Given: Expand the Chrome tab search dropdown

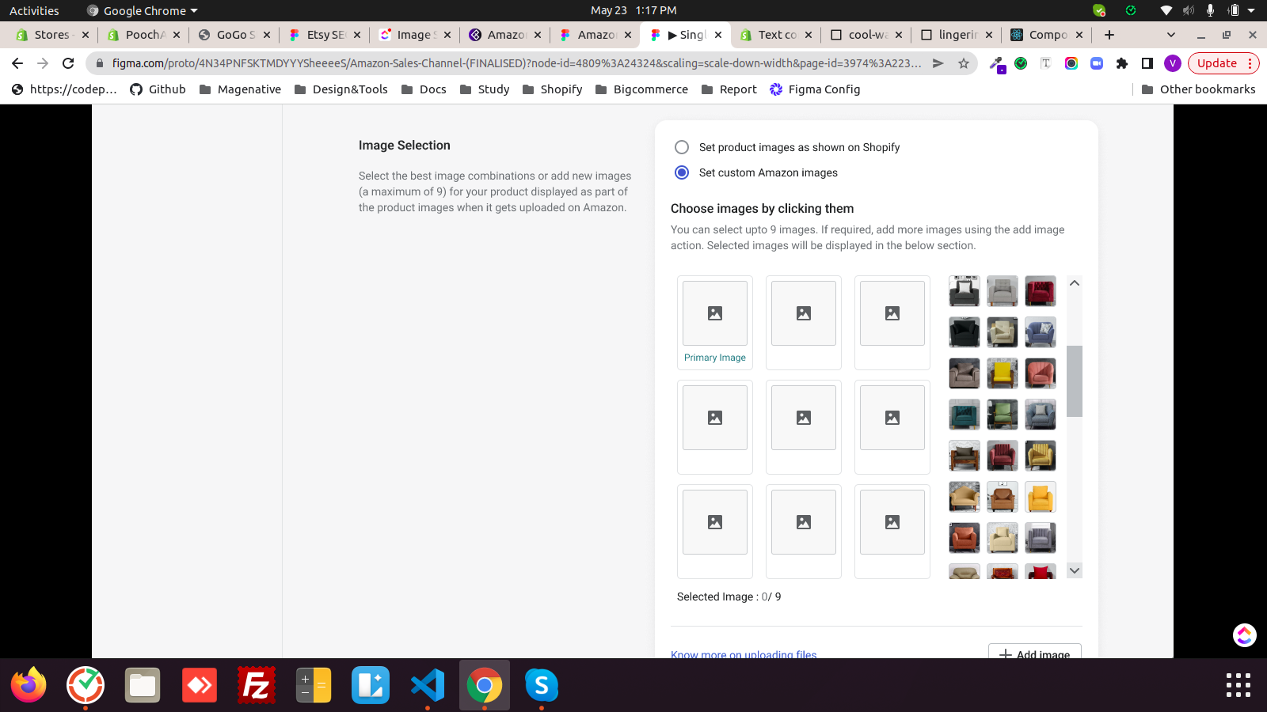Looking at the screenshot, I should [1171, 35].
